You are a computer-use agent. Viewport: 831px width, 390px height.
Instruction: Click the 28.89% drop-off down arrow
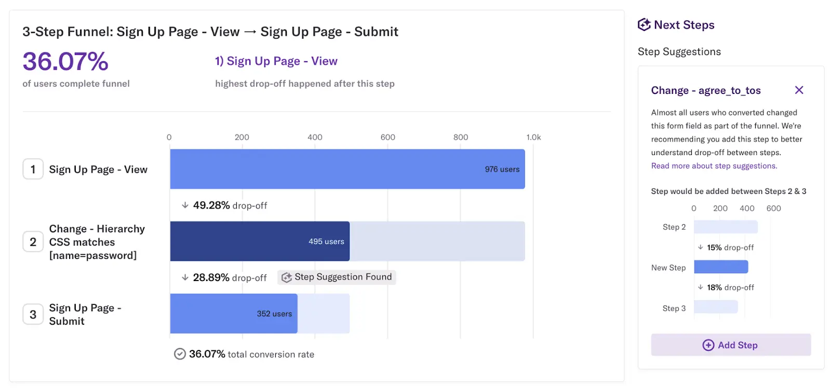185,277
